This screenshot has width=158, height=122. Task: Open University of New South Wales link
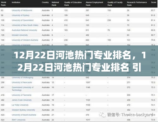click(25, 25)
